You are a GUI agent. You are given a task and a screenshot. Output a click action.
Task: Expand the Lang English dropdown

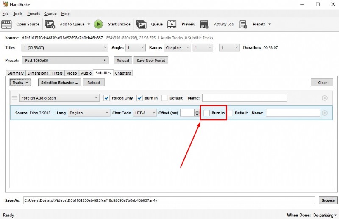pos(89,113)
